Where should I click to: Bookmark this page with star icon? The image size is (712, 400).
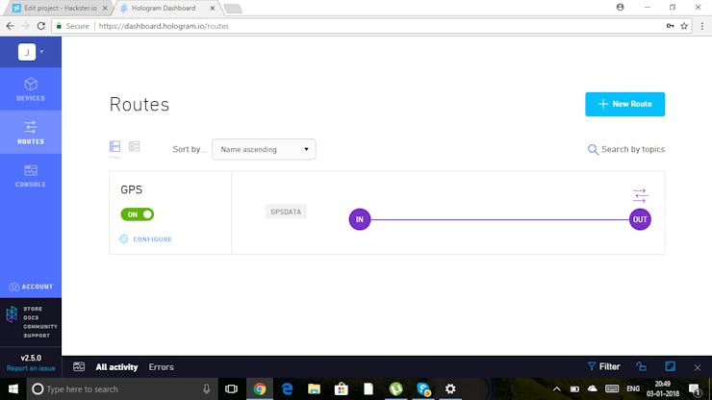point(684,26)
